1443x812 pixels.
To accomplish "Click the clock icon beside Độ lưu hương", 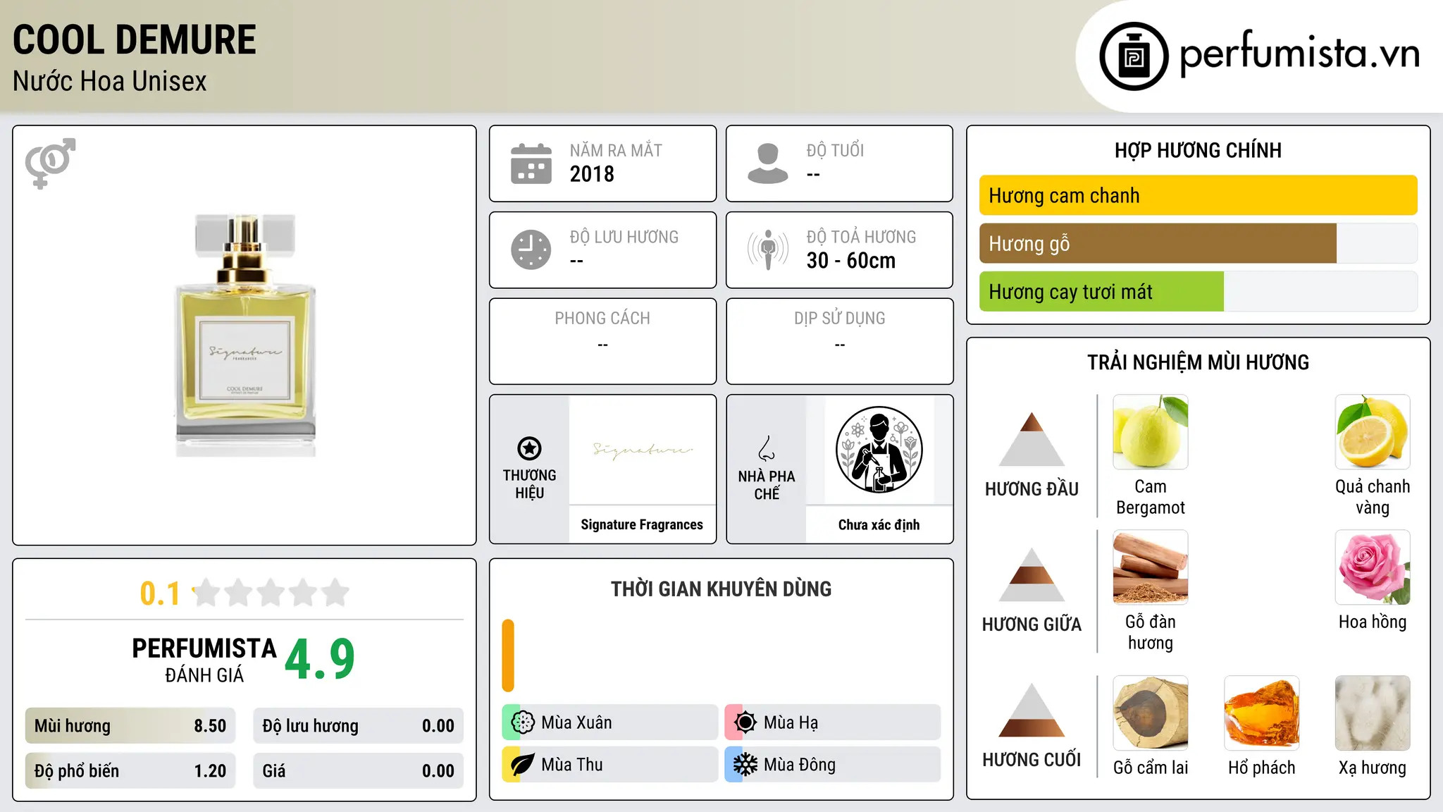I will point(531,250).
